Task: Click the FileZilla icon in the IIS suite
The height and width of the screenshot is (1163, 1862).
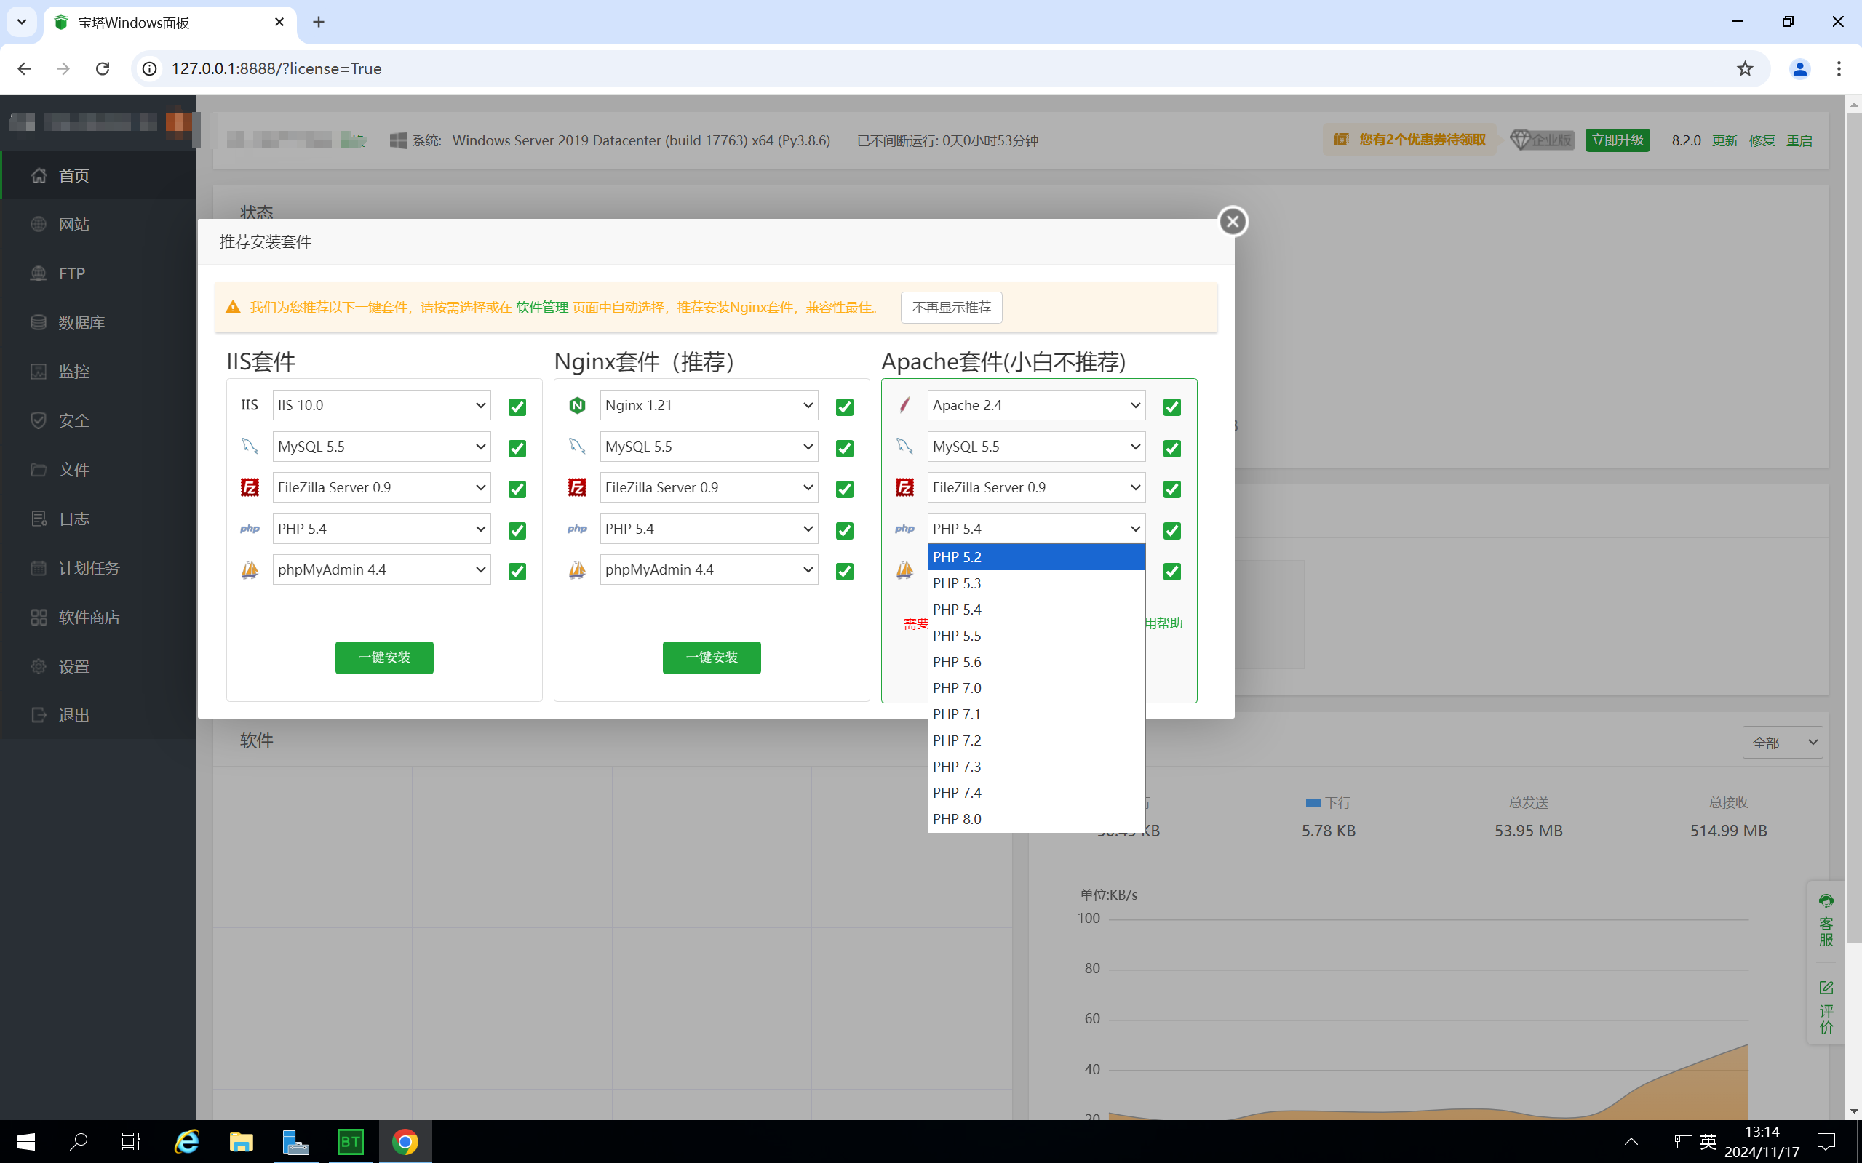Action: (250, 487)
